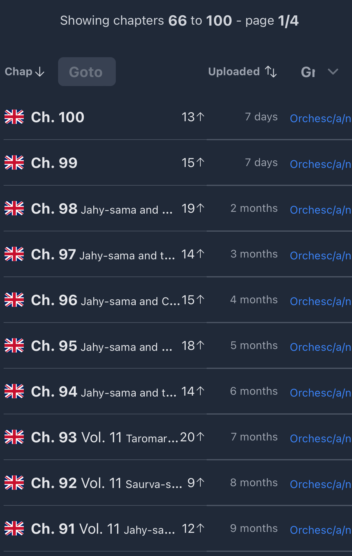This screenshot has height=556, width=352.
Task: Upvote chapter 100 with 13 votes
Action: pyautogui.click(x=193, y=117)
